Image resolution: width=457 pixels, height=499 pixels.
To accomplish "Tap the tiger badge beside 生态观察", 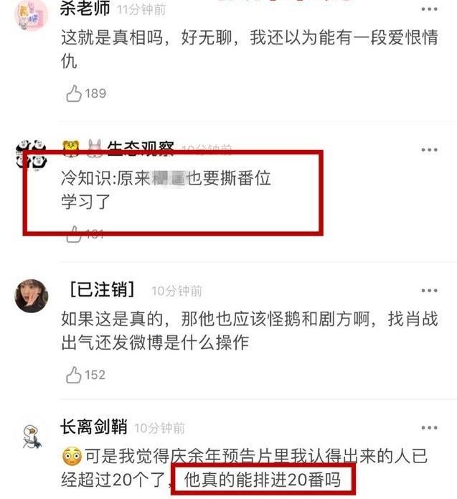I will point(71,147).
